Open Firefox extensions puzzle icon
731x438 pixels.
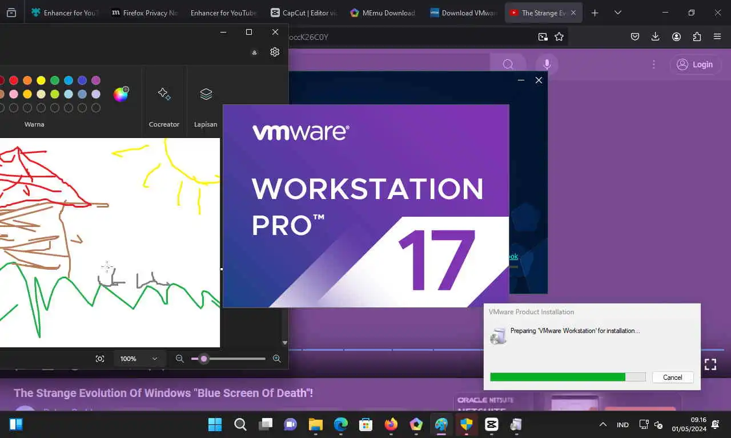tap(697, 36)
